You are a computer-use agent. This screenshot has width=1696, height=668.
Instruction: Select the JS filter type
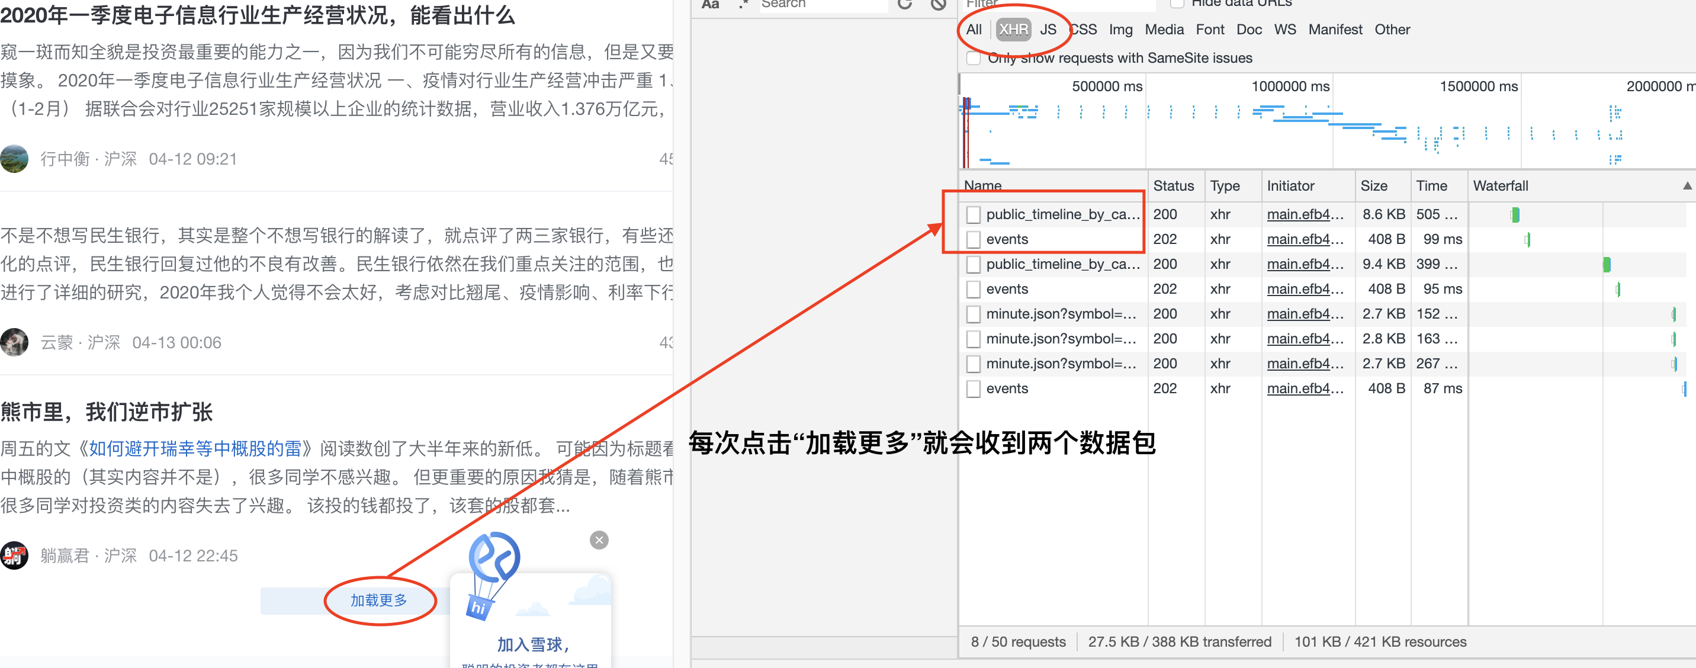click(1048, 30)
